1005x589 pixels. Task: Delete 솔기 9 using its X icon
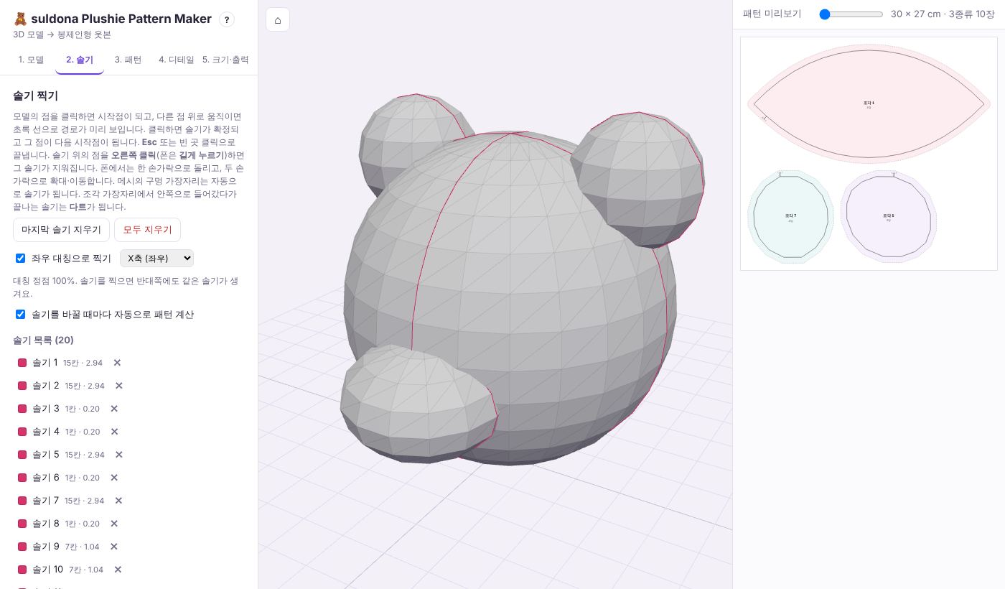coord(113,547)
